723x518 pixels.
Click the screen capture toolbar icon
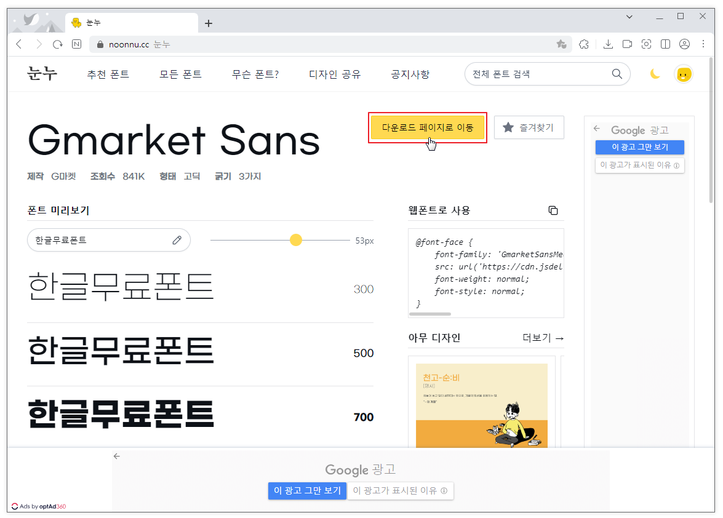coord(647,44)
